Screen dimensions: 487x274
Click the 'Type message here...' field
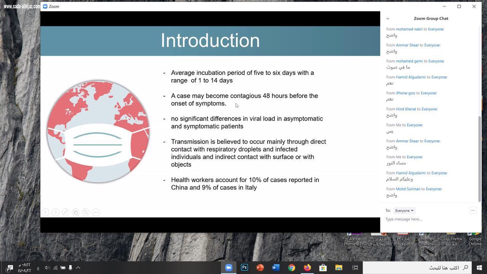click(426, 219)
